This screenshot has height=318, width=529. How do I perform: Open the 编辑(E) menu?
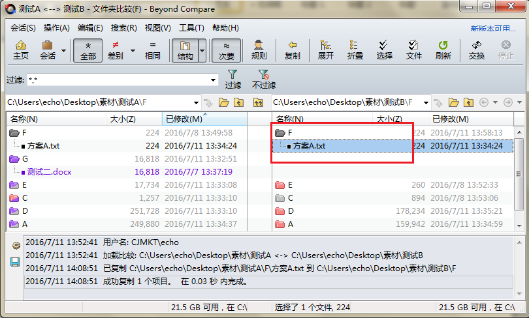90,28
